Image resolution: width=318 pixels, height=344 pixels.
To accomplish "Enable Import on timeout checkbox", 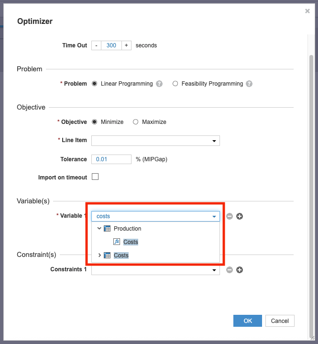I will tap(95, 177).
